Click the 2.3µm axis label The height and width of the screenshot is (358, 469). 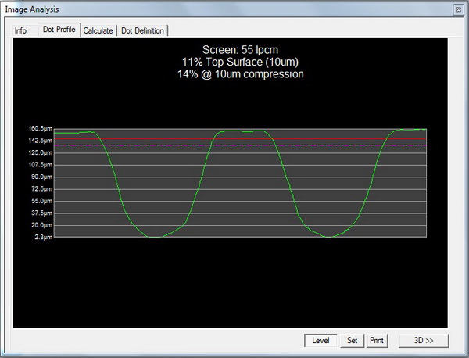[41, 237]
